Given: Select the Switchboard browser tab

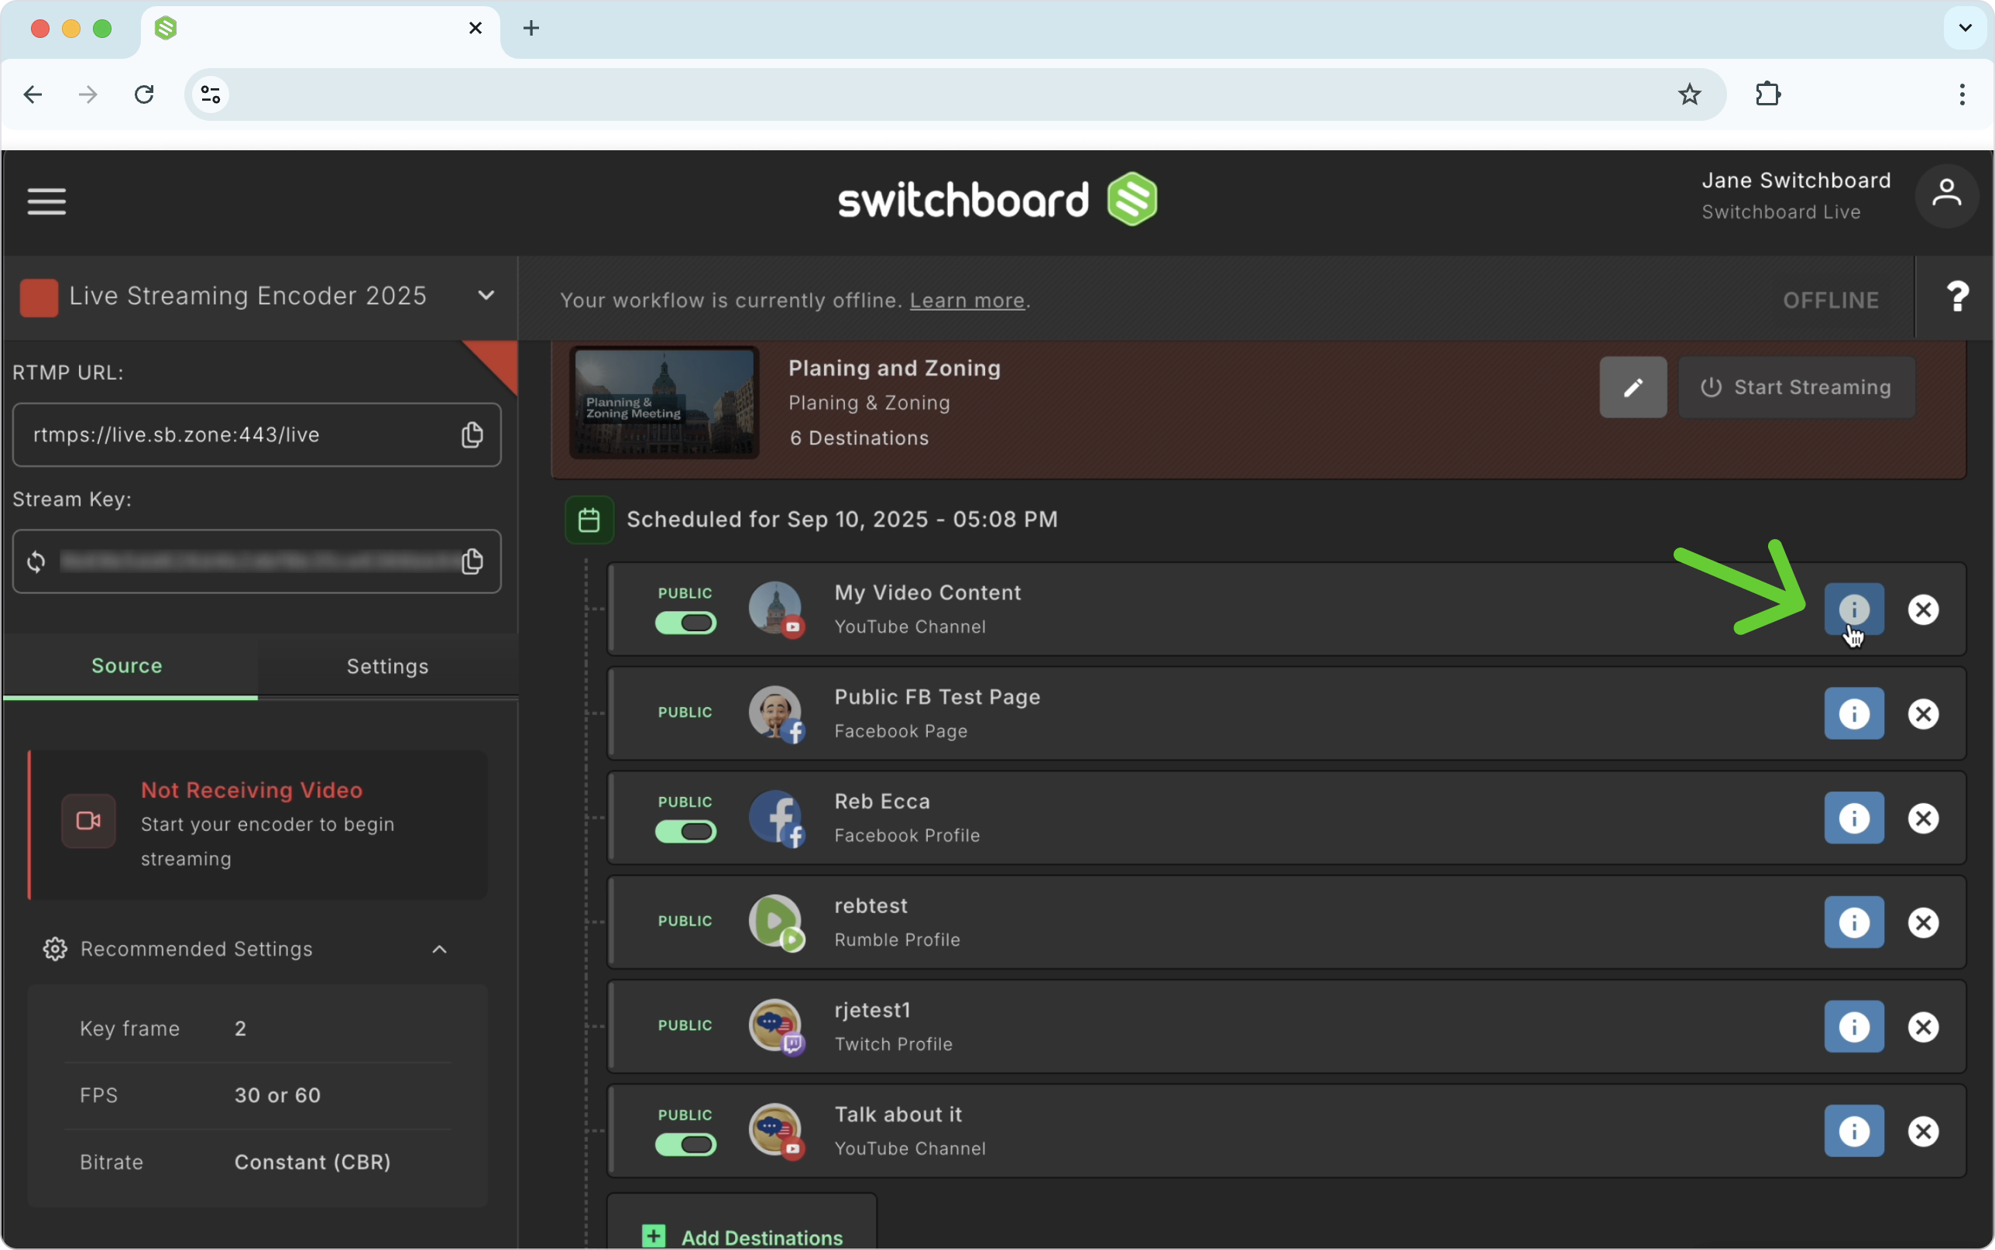Looking at the screenshot, I should (320, 29).
